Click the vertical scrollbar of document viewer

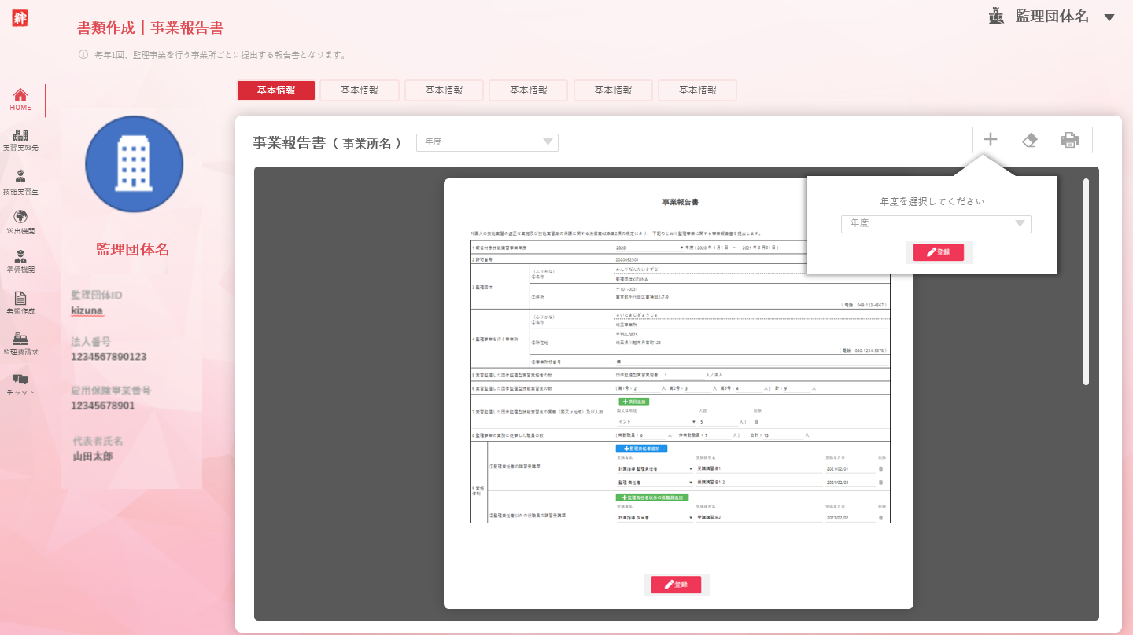coord(1087,281)
